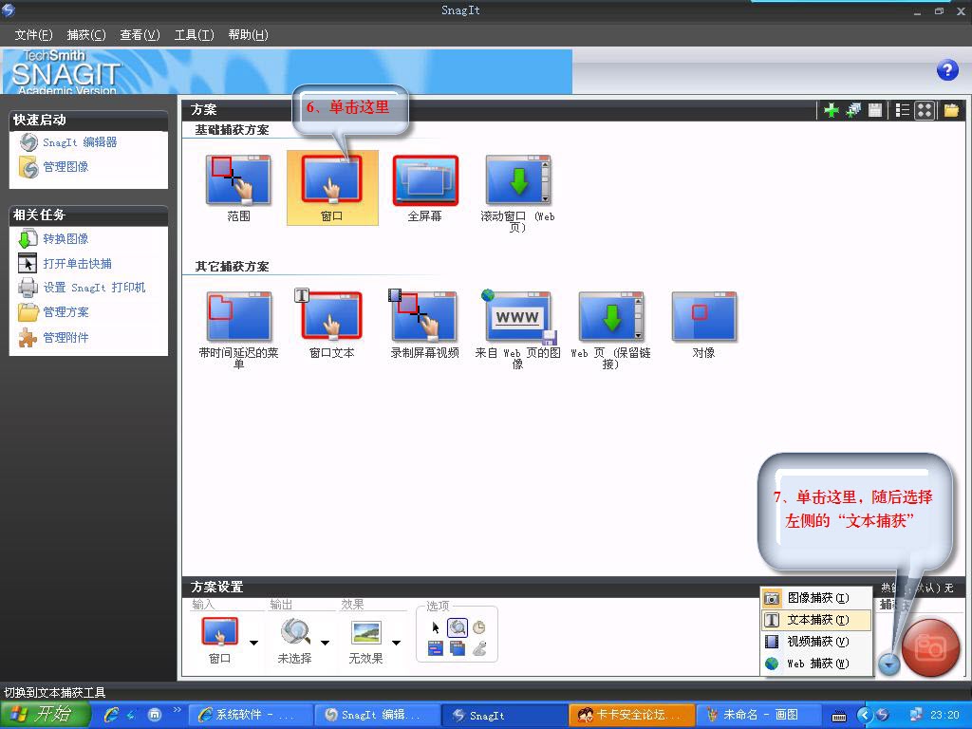The width and height of the screenshot is (972, 729).
Task: Switch profiles to thumbnail view
Action: 925,110
